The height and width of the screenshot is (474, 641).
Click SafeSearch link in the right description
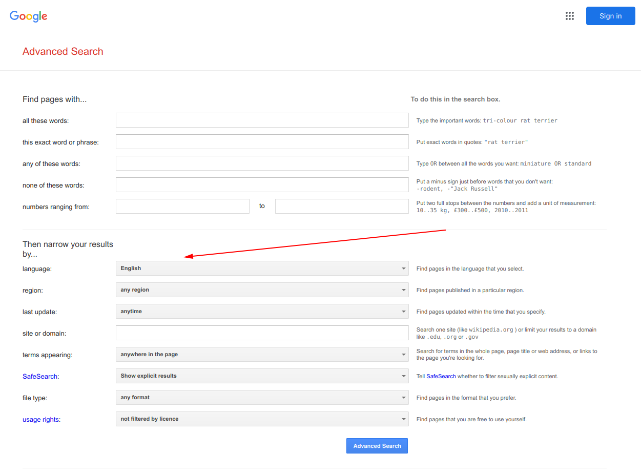(x=441, y=376)
